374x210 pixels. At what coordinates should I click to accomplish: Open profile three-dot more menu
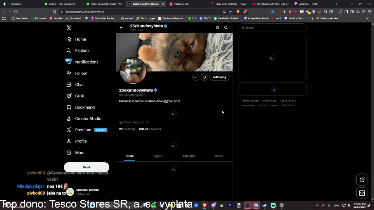[195, 77]
